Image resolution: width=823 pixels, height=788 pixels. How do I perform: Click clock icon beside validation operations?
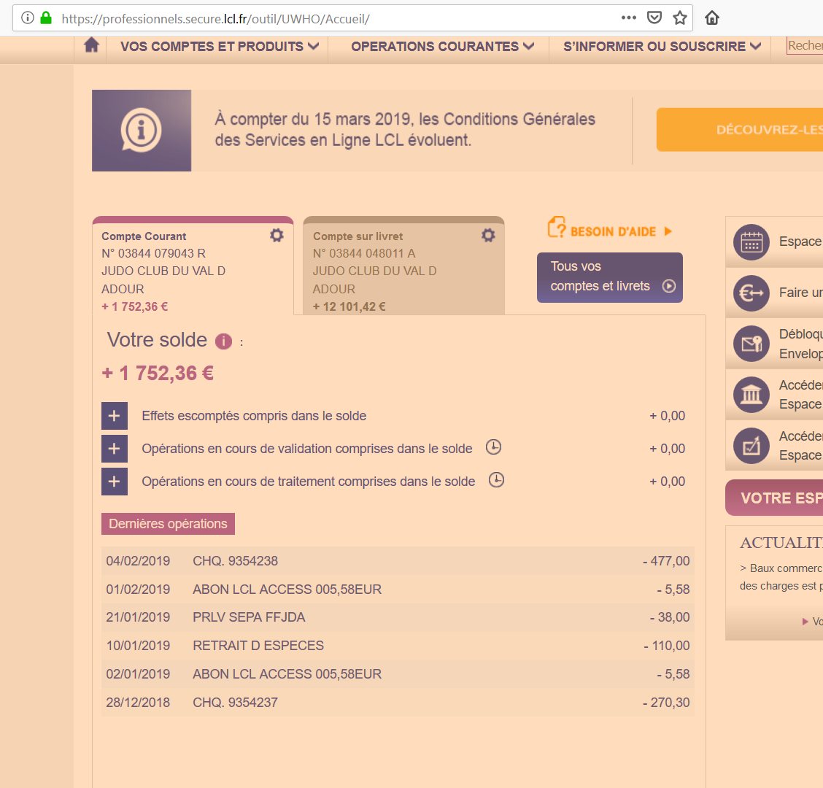click(493, 447)
